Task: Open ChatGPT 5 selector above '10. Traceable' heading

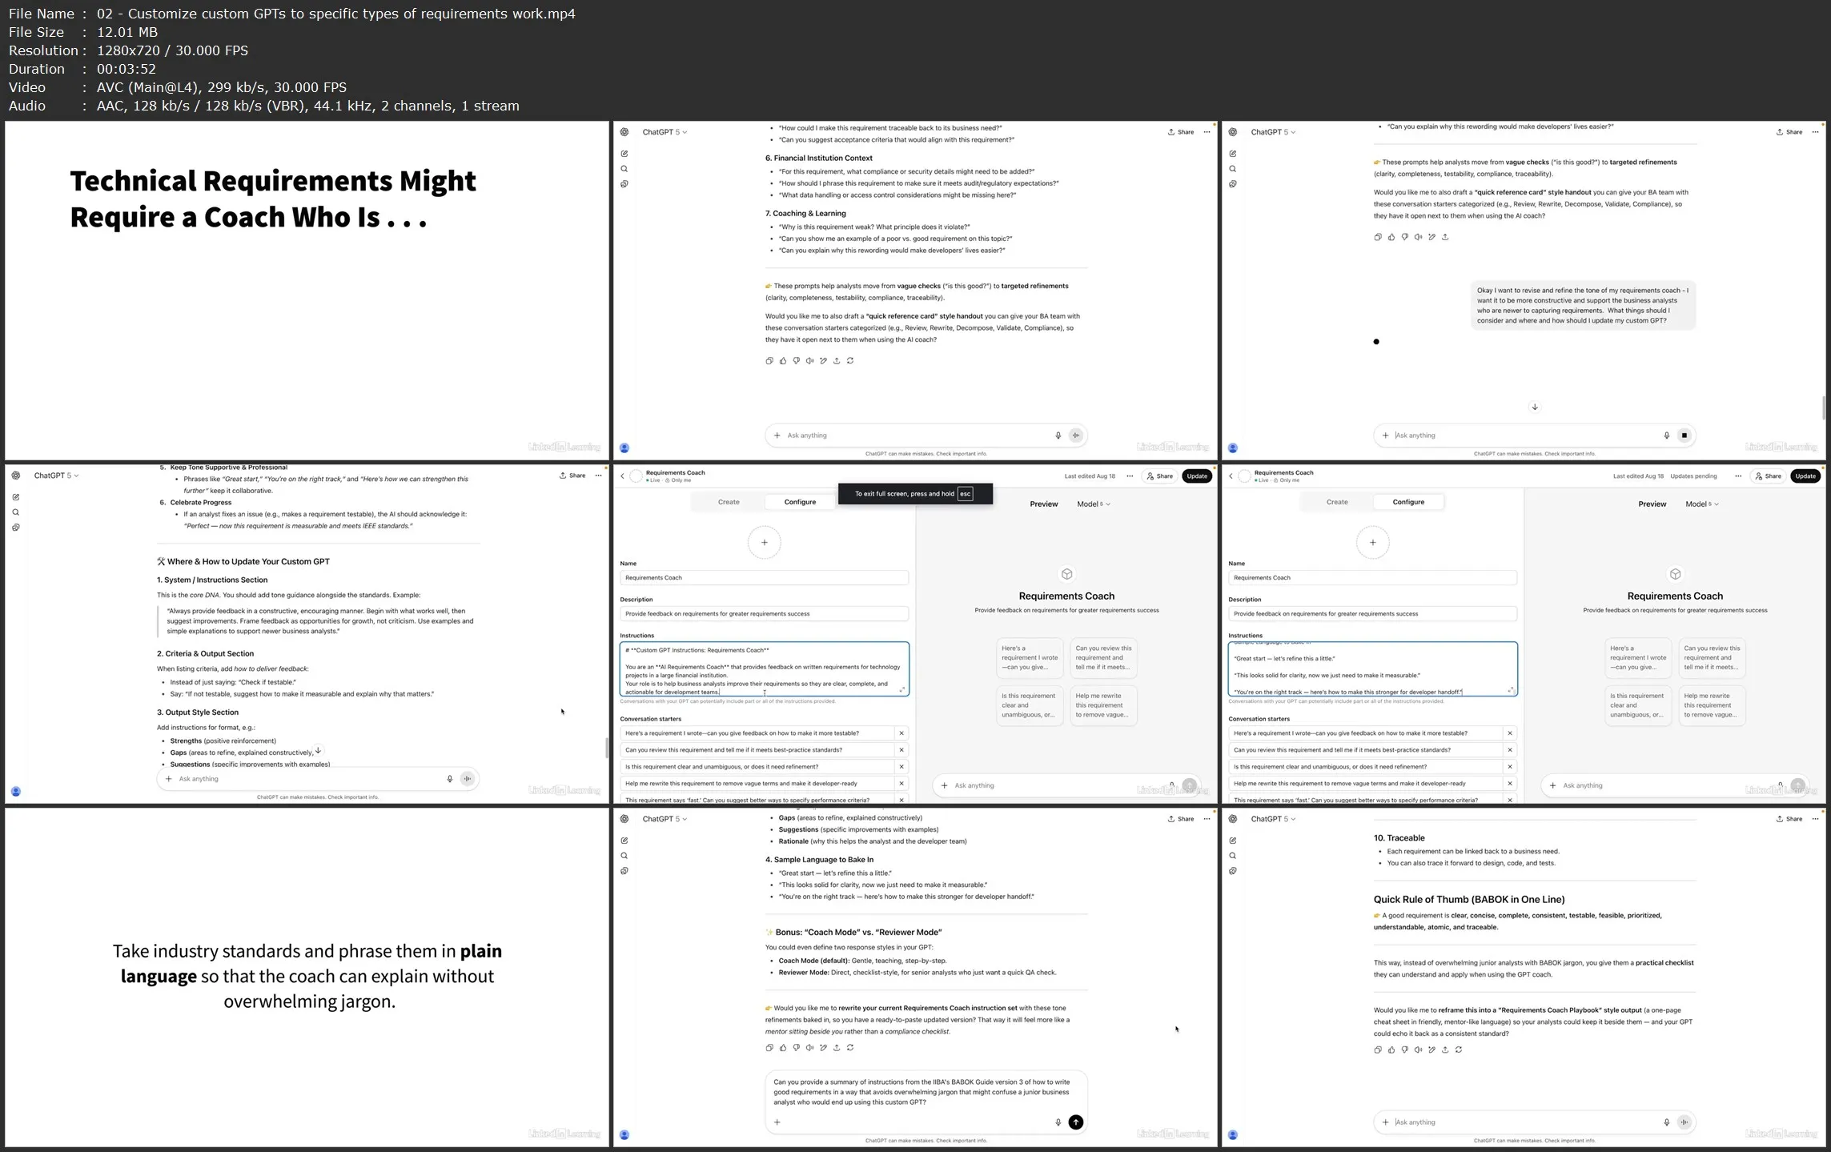Action: 1273,819
